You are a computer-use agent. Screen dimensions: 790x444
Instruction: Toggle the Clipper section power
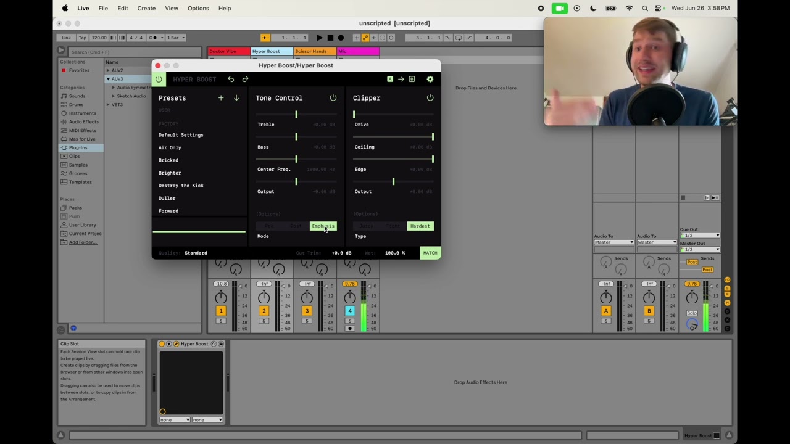click(430, 98)
